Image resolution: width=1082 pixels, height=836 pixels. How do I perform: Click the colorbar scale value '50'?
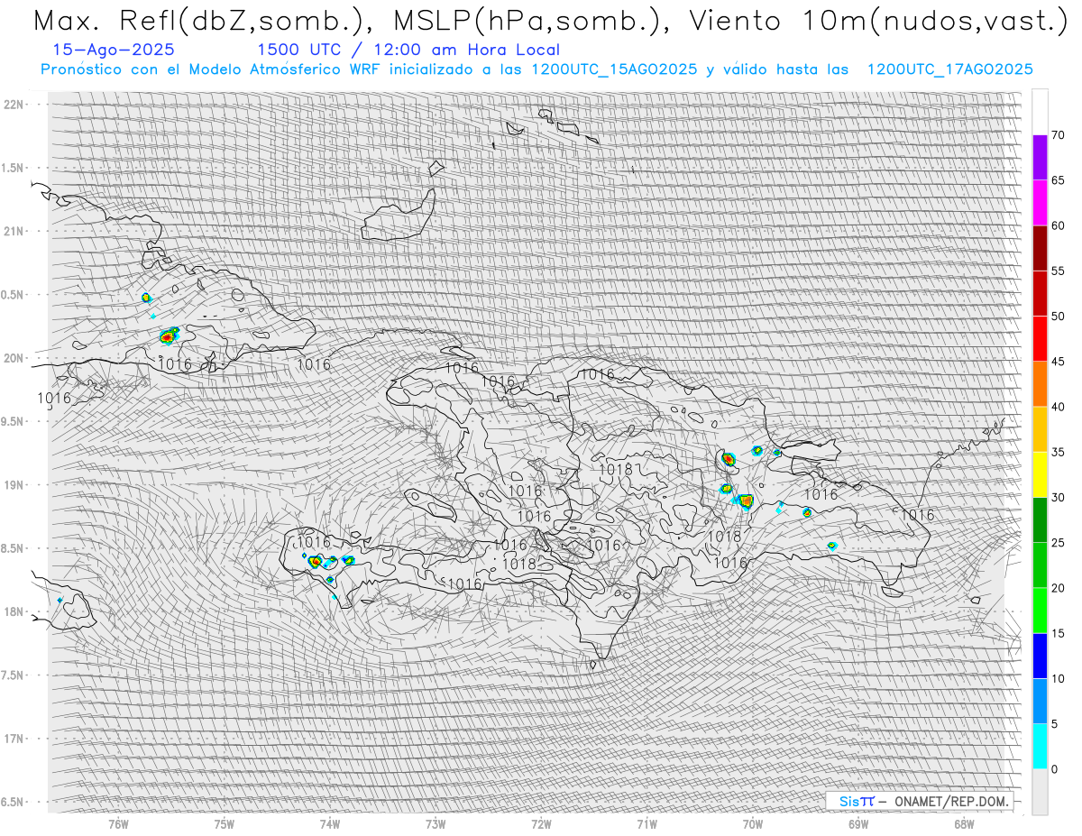click(x=1058, y=317)
